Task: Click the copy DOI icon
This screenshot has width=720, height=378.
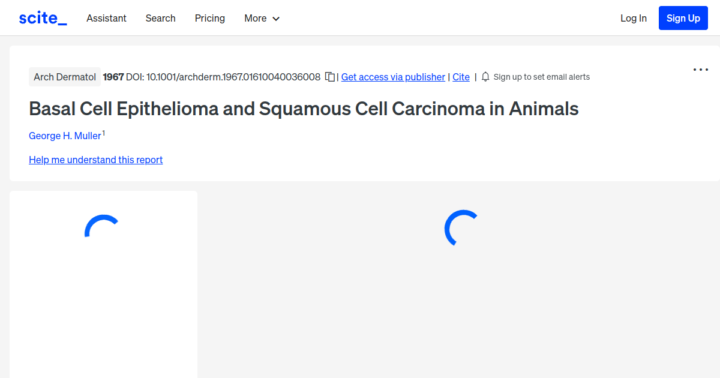Action: coord(329,77)
